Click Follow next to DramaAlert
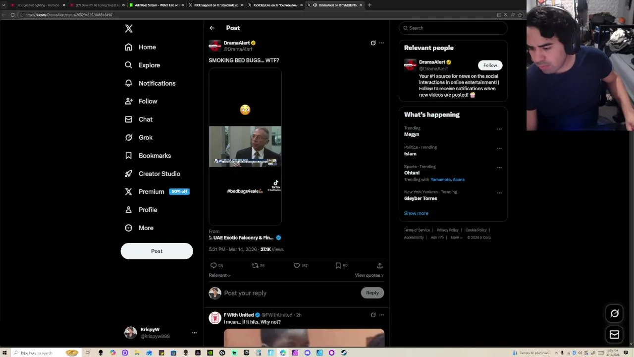634x357 pixels. (x=490, y=65)
